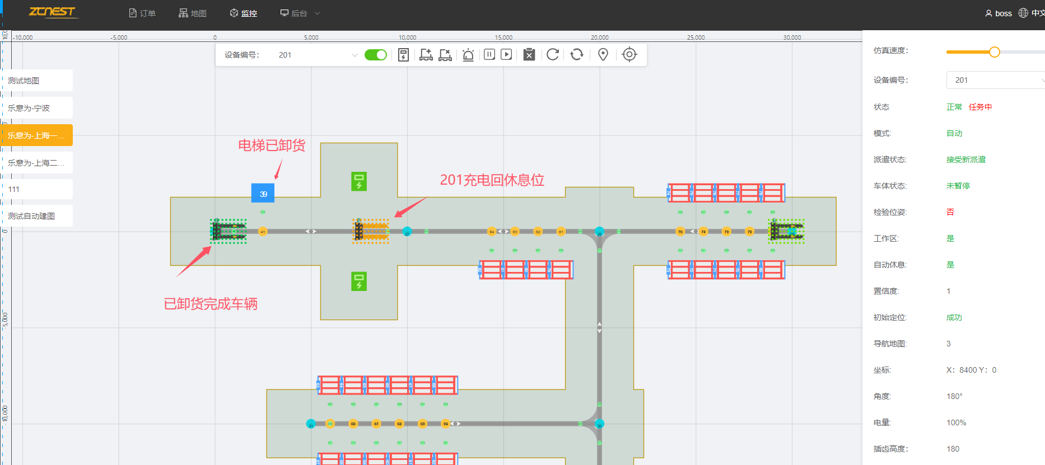Open the 地图 menu
Screen dimensions: 1045x465
[x=193, y=13]
